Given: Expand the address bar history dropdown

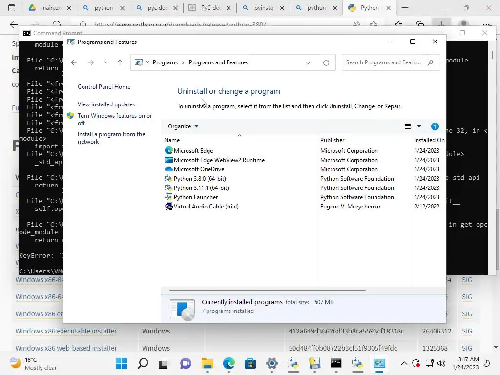Looking at the screenshot, I should (308, 63).
